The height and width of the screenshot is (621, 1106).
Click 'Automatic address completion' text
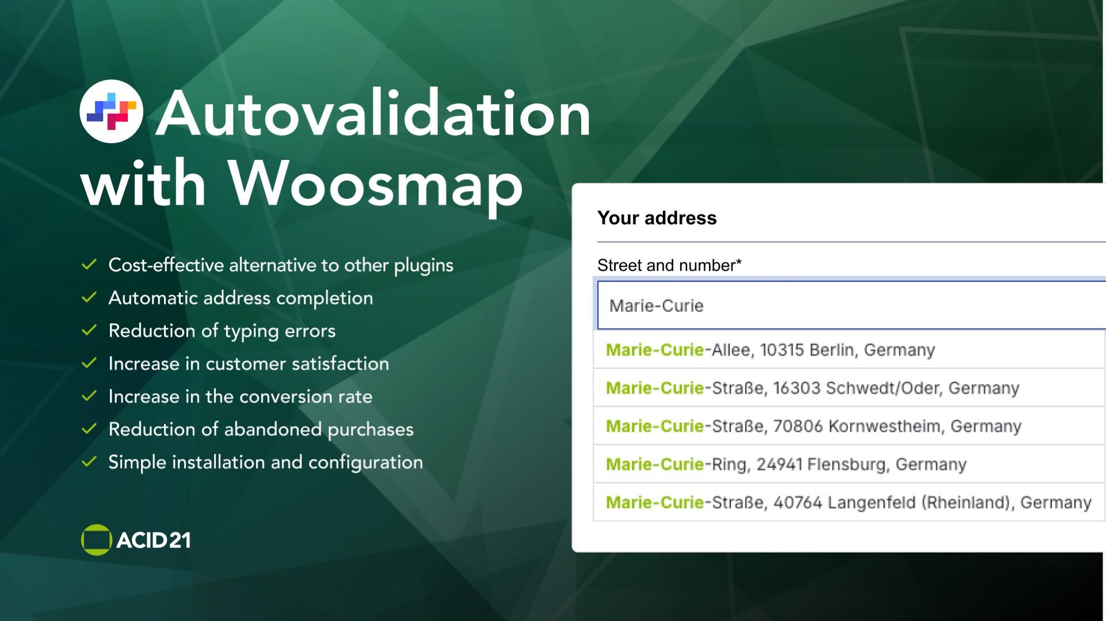(x=241, y=298)
